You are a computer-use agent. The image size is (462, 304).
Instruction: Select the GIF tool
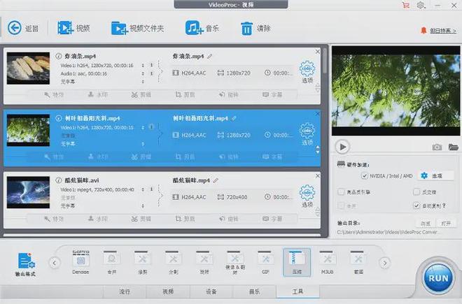coord(265,262)
